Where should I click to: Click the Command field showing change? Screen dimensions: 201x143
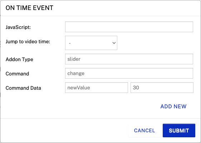pos(129,73)
